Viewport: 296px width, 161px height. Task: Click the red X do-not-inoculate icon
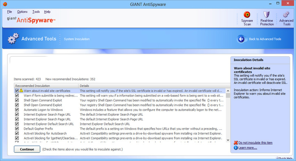pyautogui.click(x=236, y=143)
